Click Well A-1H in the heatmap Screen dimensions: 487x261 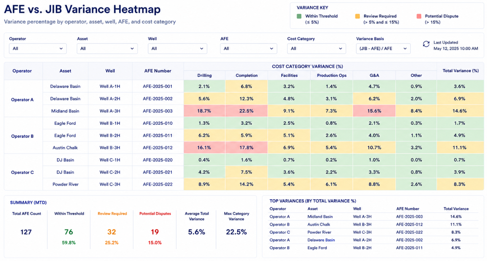pyautogui.click(x=110, y=87)
